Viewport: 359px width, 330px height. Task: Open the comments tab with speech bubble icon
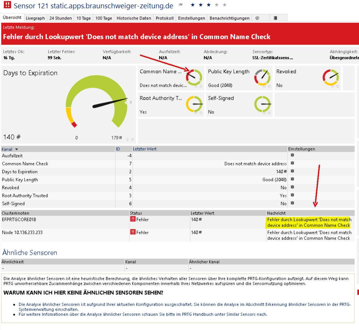tap(257, 18)
